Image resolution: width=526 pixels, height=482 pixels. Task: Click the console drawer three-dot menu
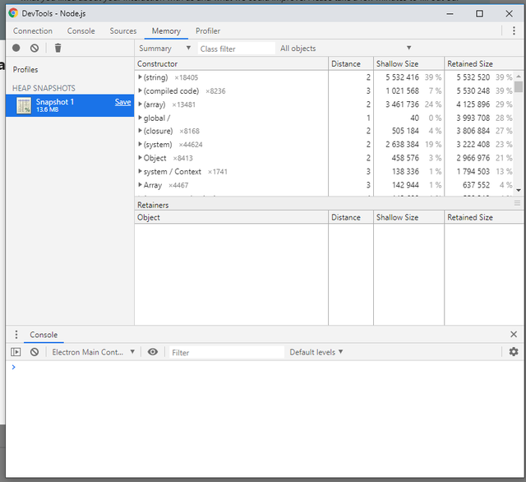tap(16, 335)
